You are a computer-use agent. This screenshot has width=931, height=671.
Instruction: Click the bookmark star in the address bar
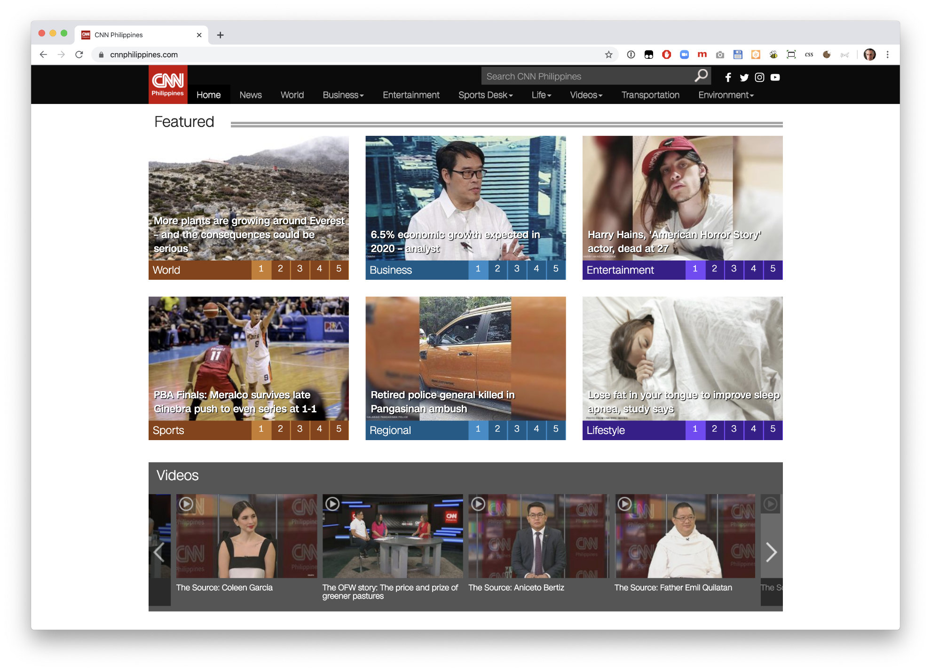coord(609,55)
